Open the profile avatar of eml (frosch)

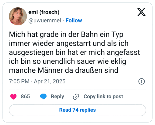click(x=18, y=16)
